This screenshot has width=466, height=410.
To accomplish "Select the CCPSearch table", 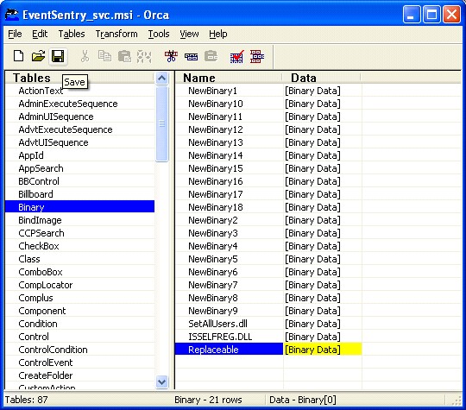I will click(41, 233).
